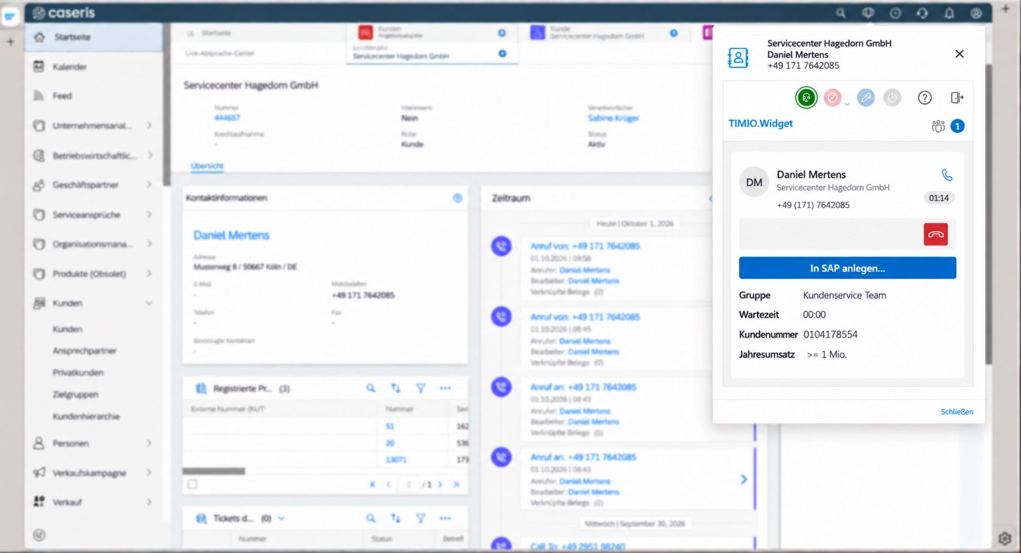Click the red not-ready status icon

pos(832,97)
